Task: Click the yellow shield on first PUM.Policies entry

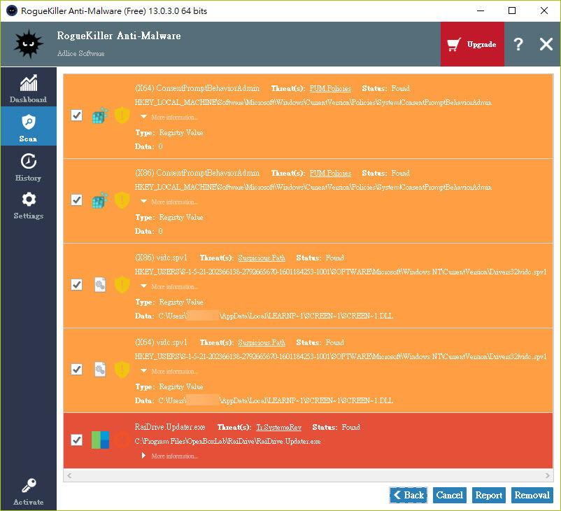Action: (122, 115)
